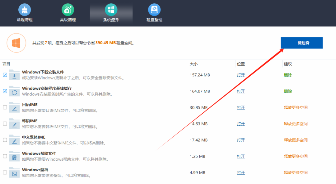
Task: Click the 日语IME folder icon
Action: click(14, 107)
